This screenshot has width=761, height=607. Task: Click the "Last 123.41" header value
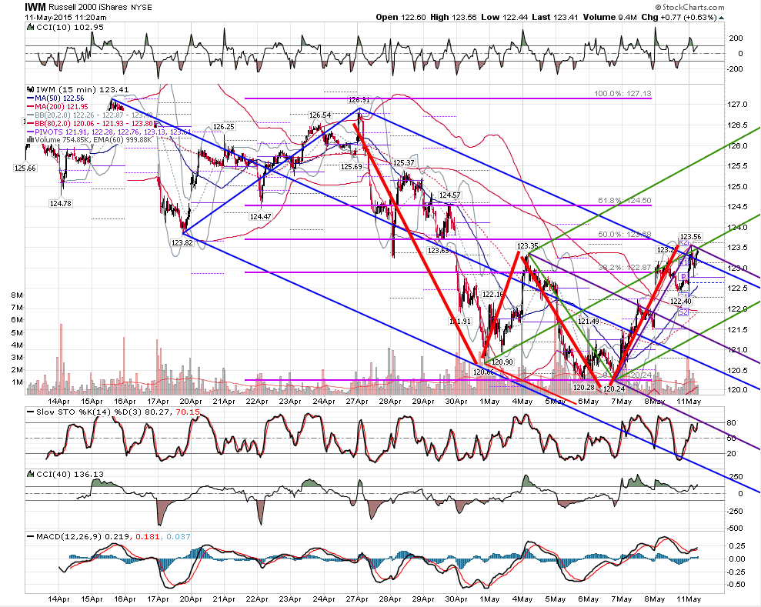555,18
